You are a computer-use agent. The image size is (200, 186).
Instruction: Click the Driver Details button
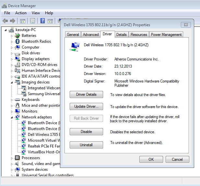pos(86,94)
